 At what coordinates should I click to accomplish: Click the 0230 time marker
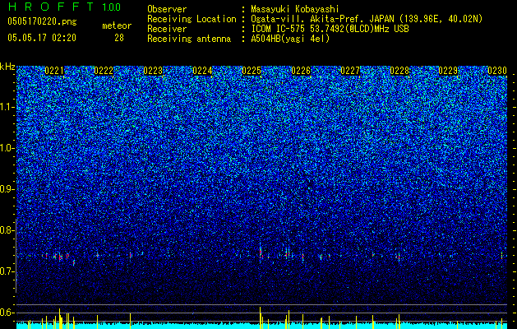coord(497,71)
